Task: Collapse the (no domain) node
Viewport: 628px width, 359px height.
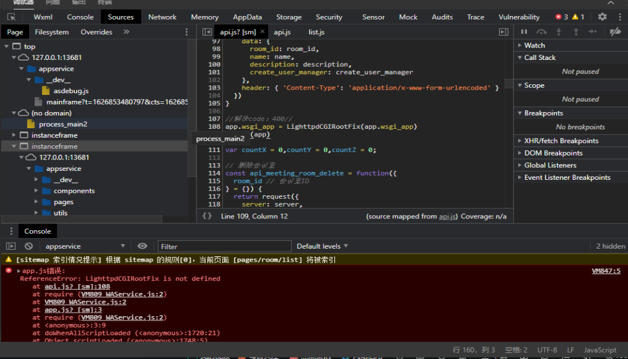Action: pyautogui.click(x=14, y=113)
